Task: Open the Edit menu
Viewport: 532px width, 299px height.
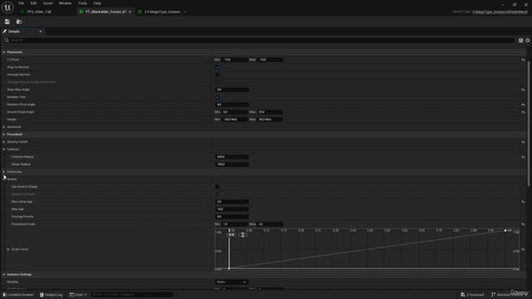Action: (x=33, y=3)
